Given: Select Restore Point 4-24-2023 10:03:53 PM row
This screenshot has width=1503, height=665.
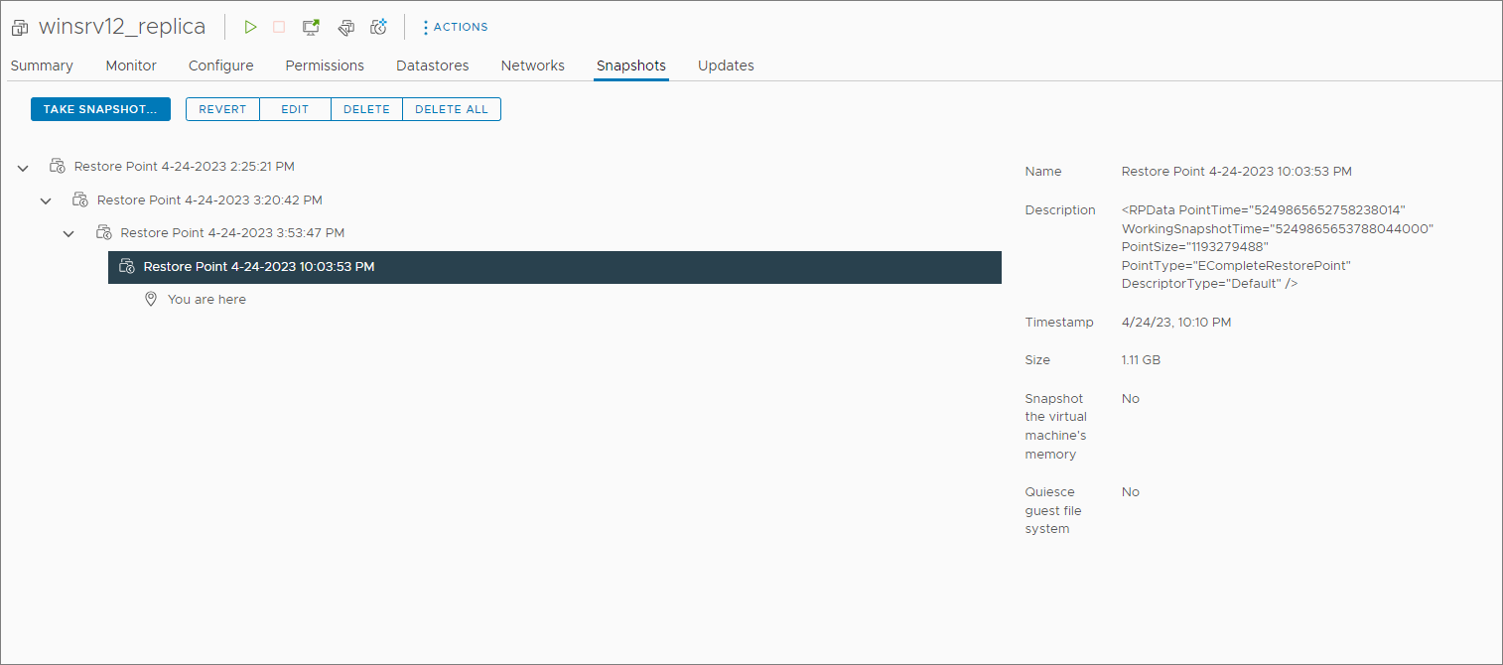Looking at the screenshot, I should click(x=555, y=267).
